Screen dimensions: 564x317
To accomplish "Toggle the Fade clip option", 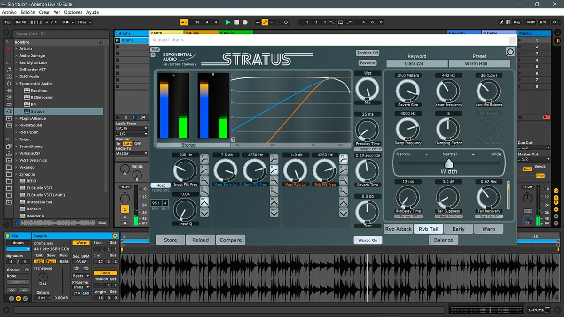I will pyautogui.click(x=51, y=262).
